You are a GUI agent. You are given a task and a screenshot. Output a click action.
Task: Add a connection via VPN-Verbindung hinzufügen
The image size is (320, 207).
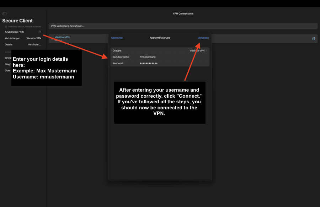[x=183, y=26]
